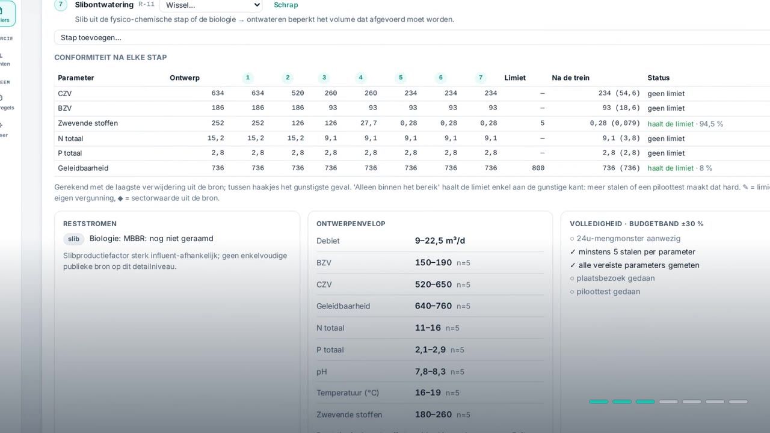Select the step 4 column header badge

tap(361, 78)
